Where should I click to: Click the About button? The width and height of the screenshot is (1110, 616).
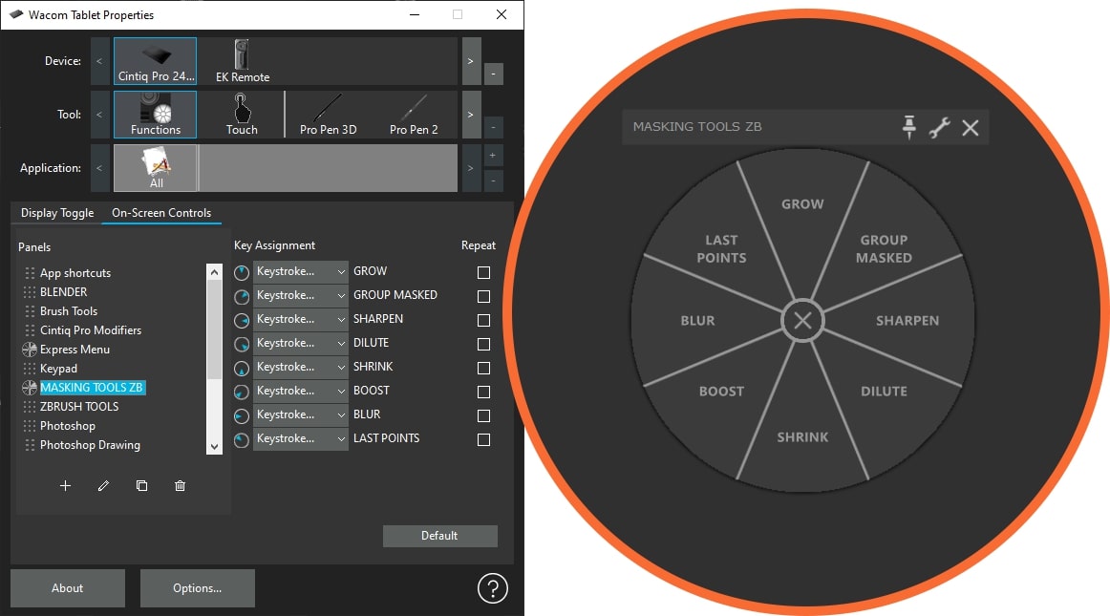coord(67,588)
